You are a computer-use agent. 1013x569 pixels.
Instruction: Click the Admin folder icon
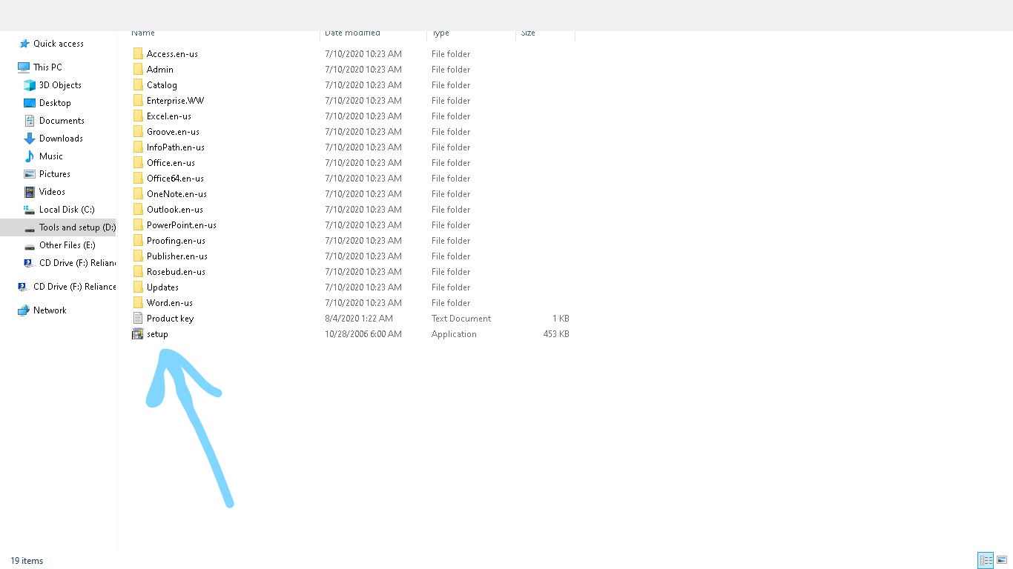click(x=138, y=70)
